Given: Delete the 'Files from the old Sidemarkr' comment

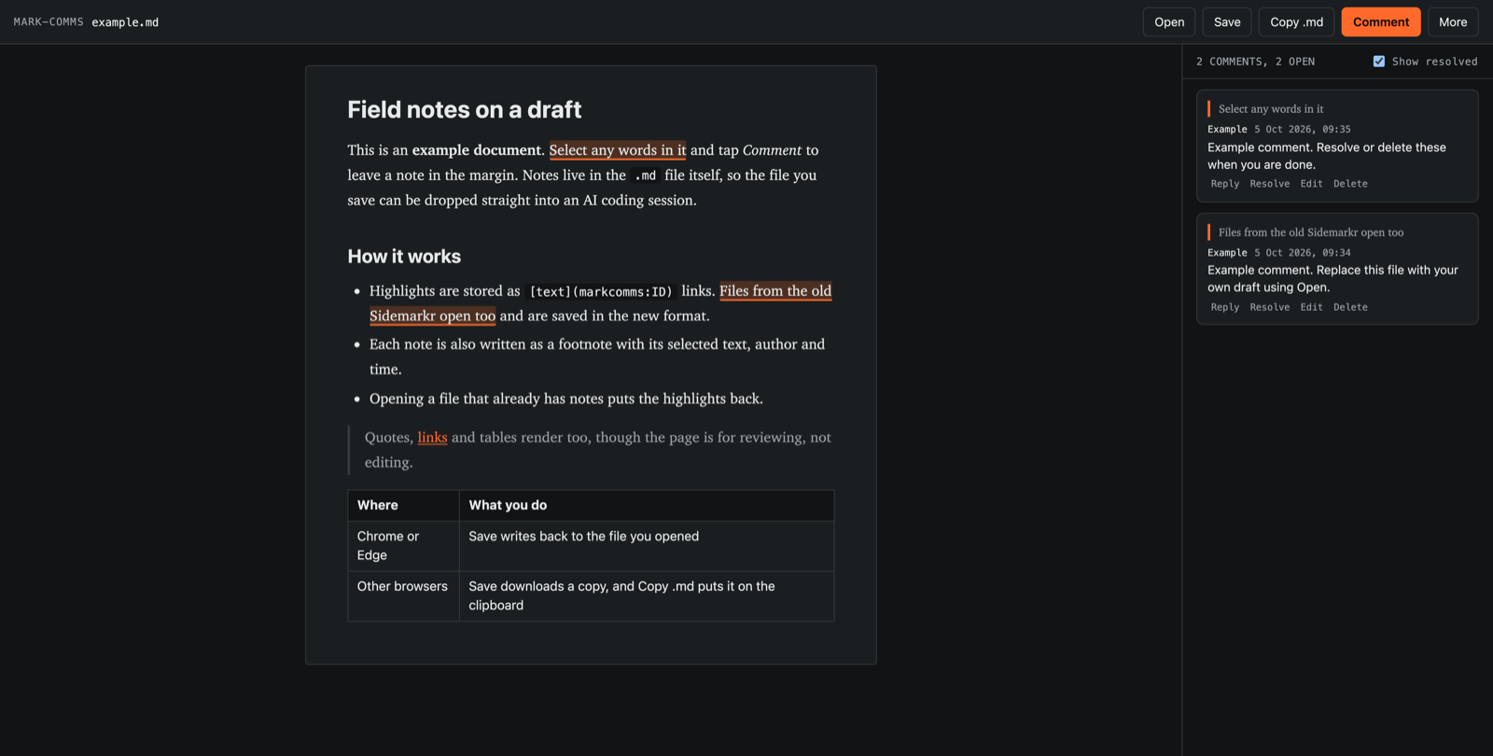Looking at the screenshot, I should (x=1350, y=307).
